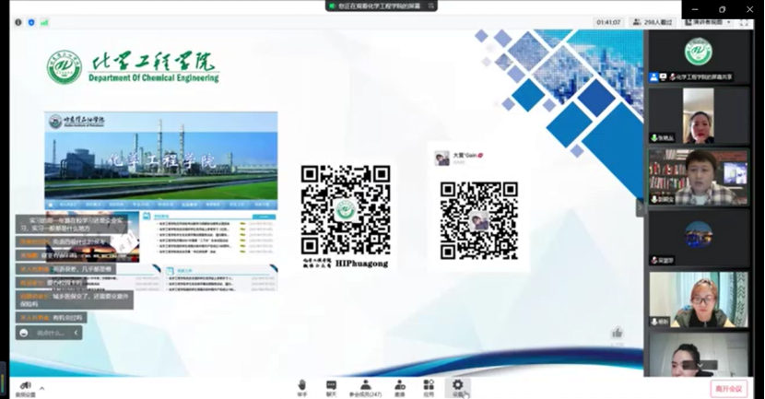This screenshot has height=399, width=765.
Task: Click the blue security shield icon
Action: [31, 22]
